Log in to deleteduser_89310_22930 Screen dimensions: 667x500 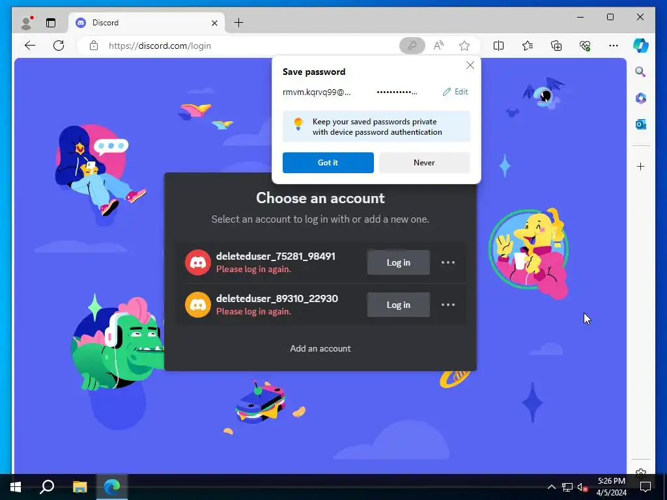[x=399, y=305]
